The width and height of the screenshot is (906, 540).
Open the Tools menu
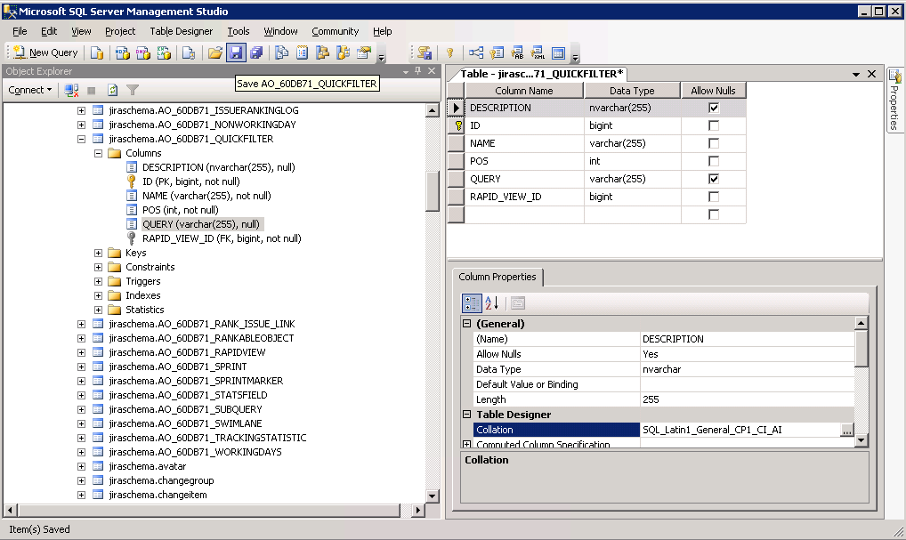(238, 31)
